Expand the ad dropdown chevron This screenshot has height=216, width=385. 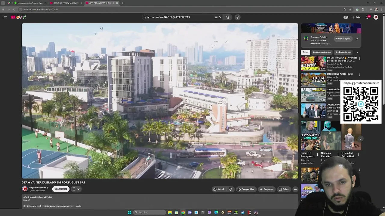[357, 38]
